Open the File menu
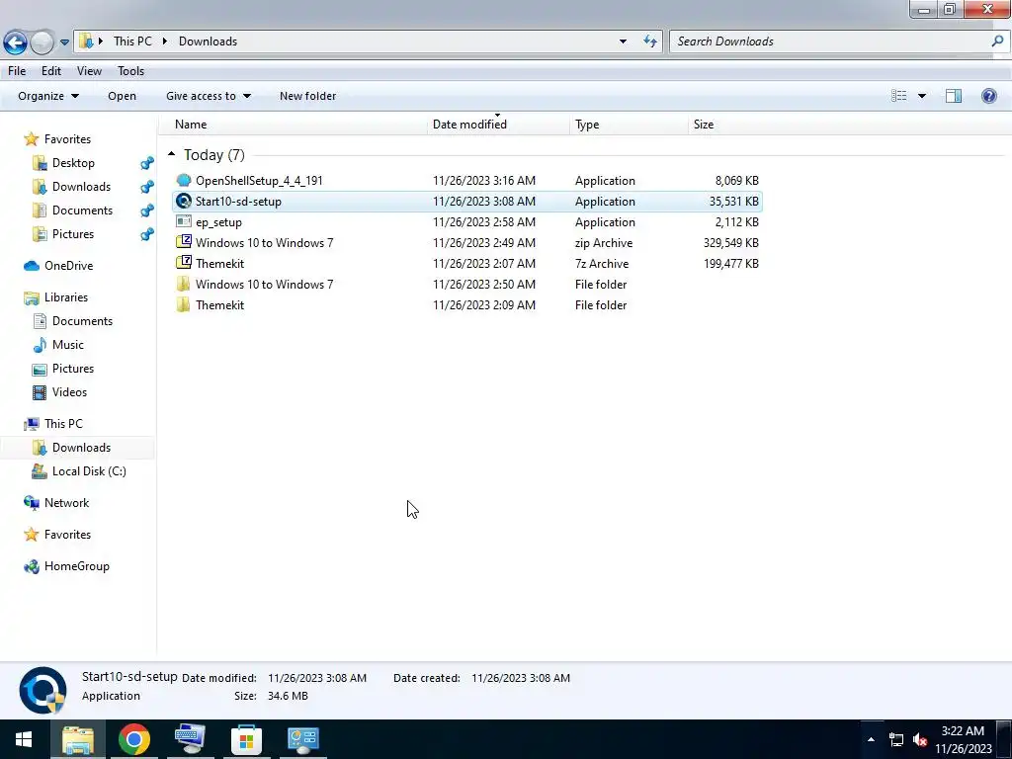1012x759 pixels. (x=17, y=71)
